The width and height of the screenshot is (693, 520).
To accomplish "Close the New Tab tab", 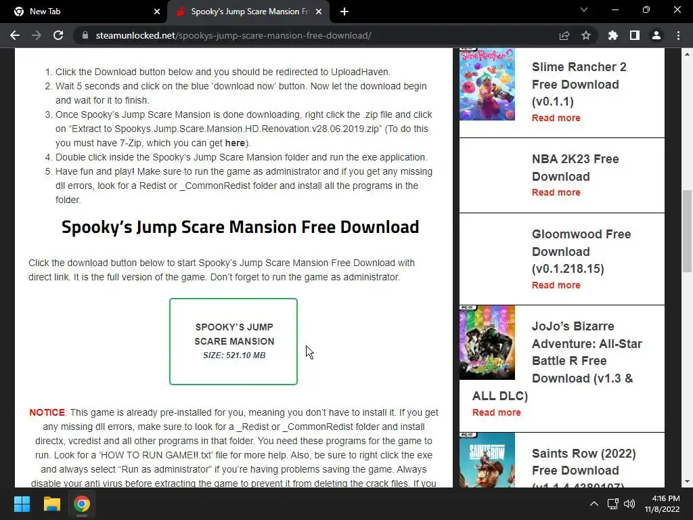I will 157,12.
